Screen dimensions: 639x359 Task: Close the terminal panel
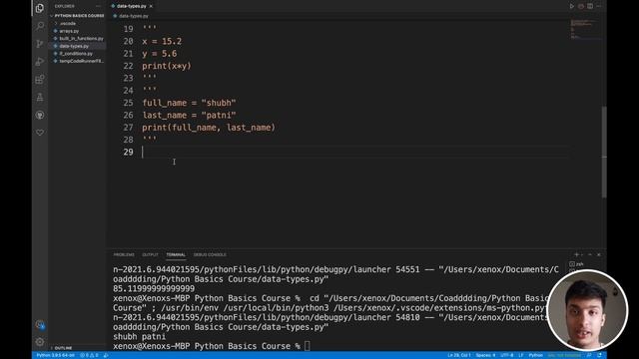coord(599,255)
